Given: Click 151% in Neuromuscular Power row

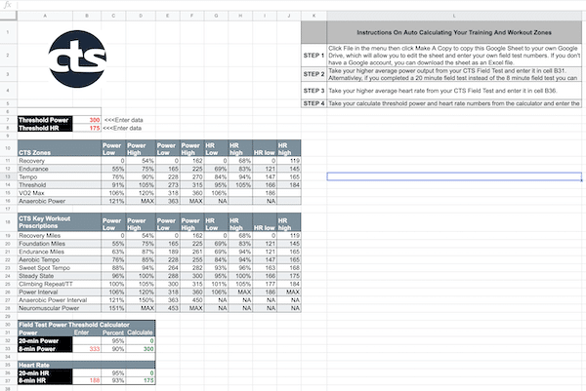Looking at the screenshot, I should click(x=113, y=308).
